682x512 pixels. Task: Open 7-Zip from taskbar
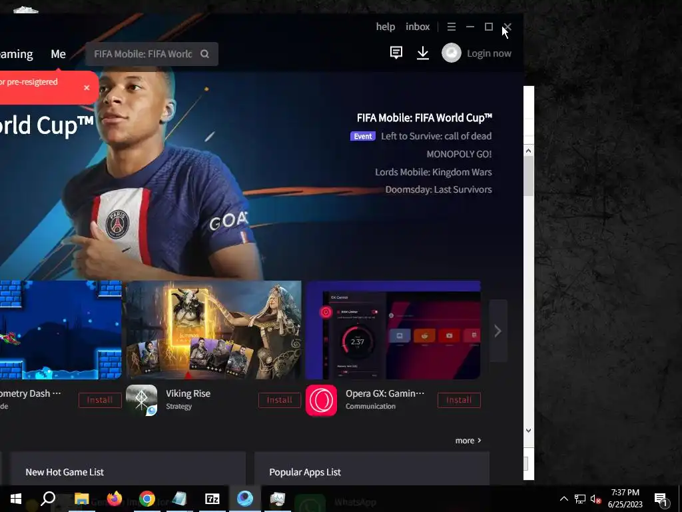212,499
